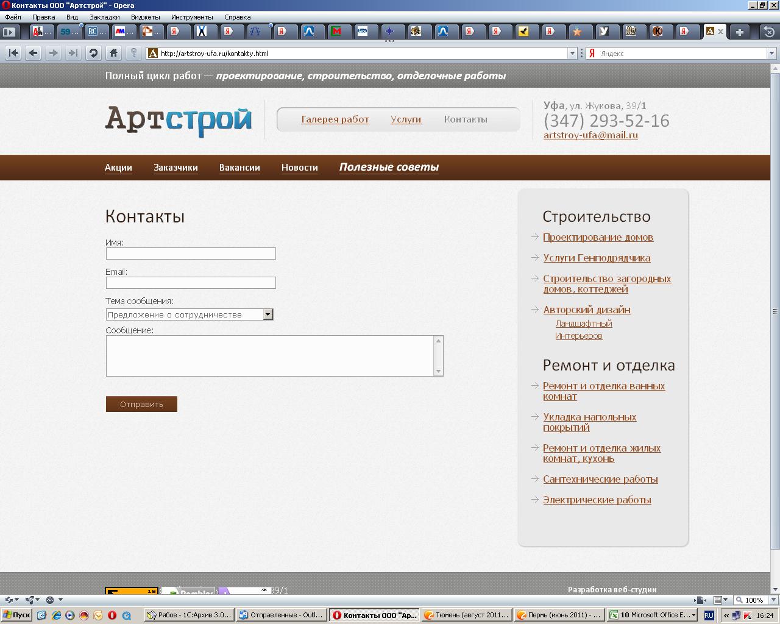Click the Проектирование домов link
Viewport: 780px width, 624px height.
598,237
